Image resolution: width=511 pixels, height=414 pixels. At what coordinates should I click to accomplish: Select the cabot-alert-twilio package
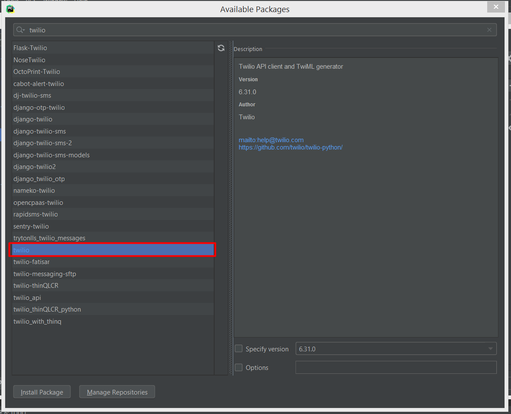[113, 84]
